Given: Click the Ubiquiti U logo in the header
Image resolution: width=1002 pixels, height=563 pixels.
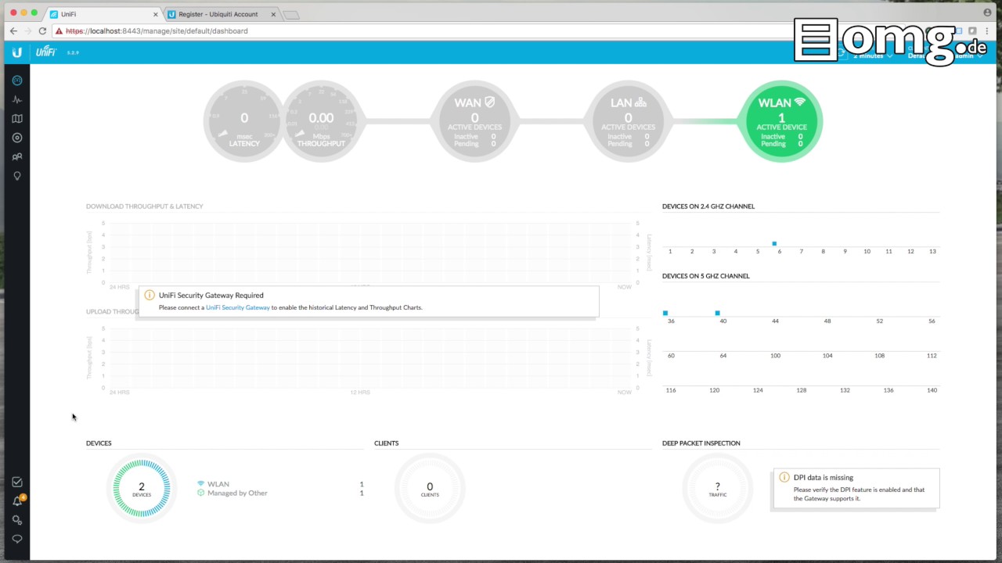Looking at the screenshot, I should pyautogui.click(x=17, y=52).
